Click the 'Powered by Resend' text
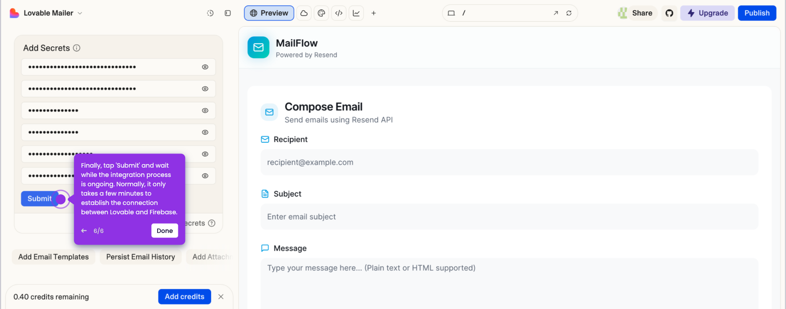The image size is (786, 309). click(306, 55)
